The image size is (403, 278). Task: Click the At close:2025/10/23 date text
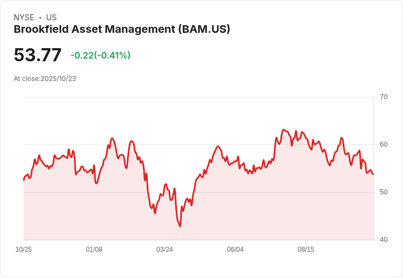pos(45,79)
